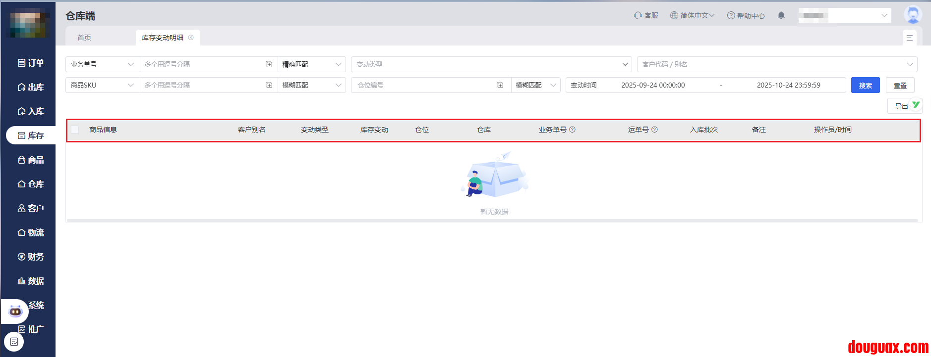Click the help icon beside 业务单号 column
The image size is (931, 357).
click(x=572, y=130)
